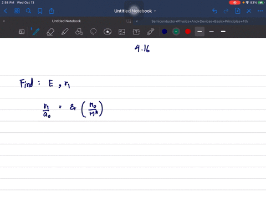This screenshot has width=266, height=200.
Task: Choose the dark blue pen color
Action: (165, 32)
